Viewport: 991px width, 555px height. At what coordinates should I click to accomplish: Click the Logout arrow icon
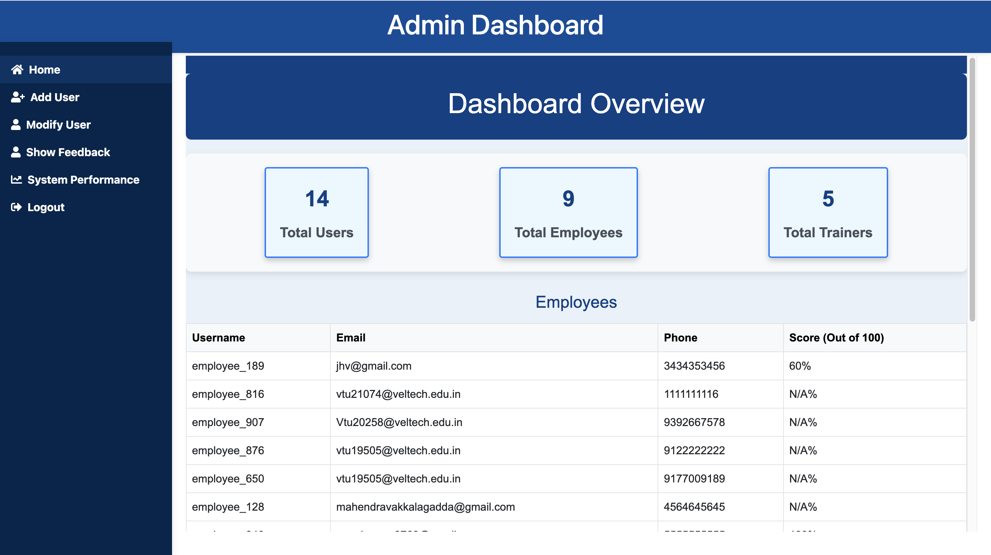16,207
